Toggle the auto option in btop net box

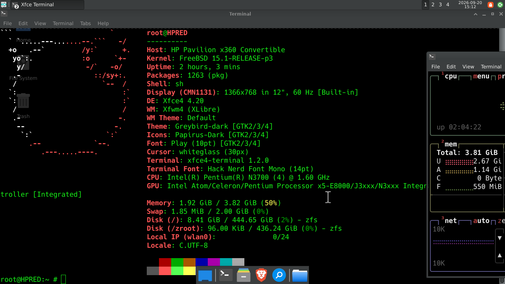point(481,220)
